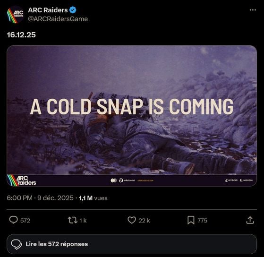Click the 6:00 PM timestamp
Image resolution: width=264 pixels, height=257 pixels.
[19, 198]
